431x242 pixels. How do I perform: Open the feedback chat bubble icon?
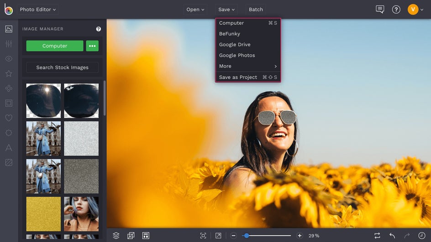[380, 9]
